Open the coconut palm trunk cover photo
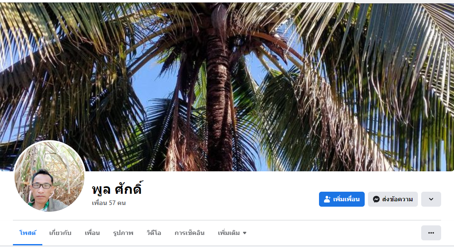Screen dimensions: 454x247 click(218, 87)
